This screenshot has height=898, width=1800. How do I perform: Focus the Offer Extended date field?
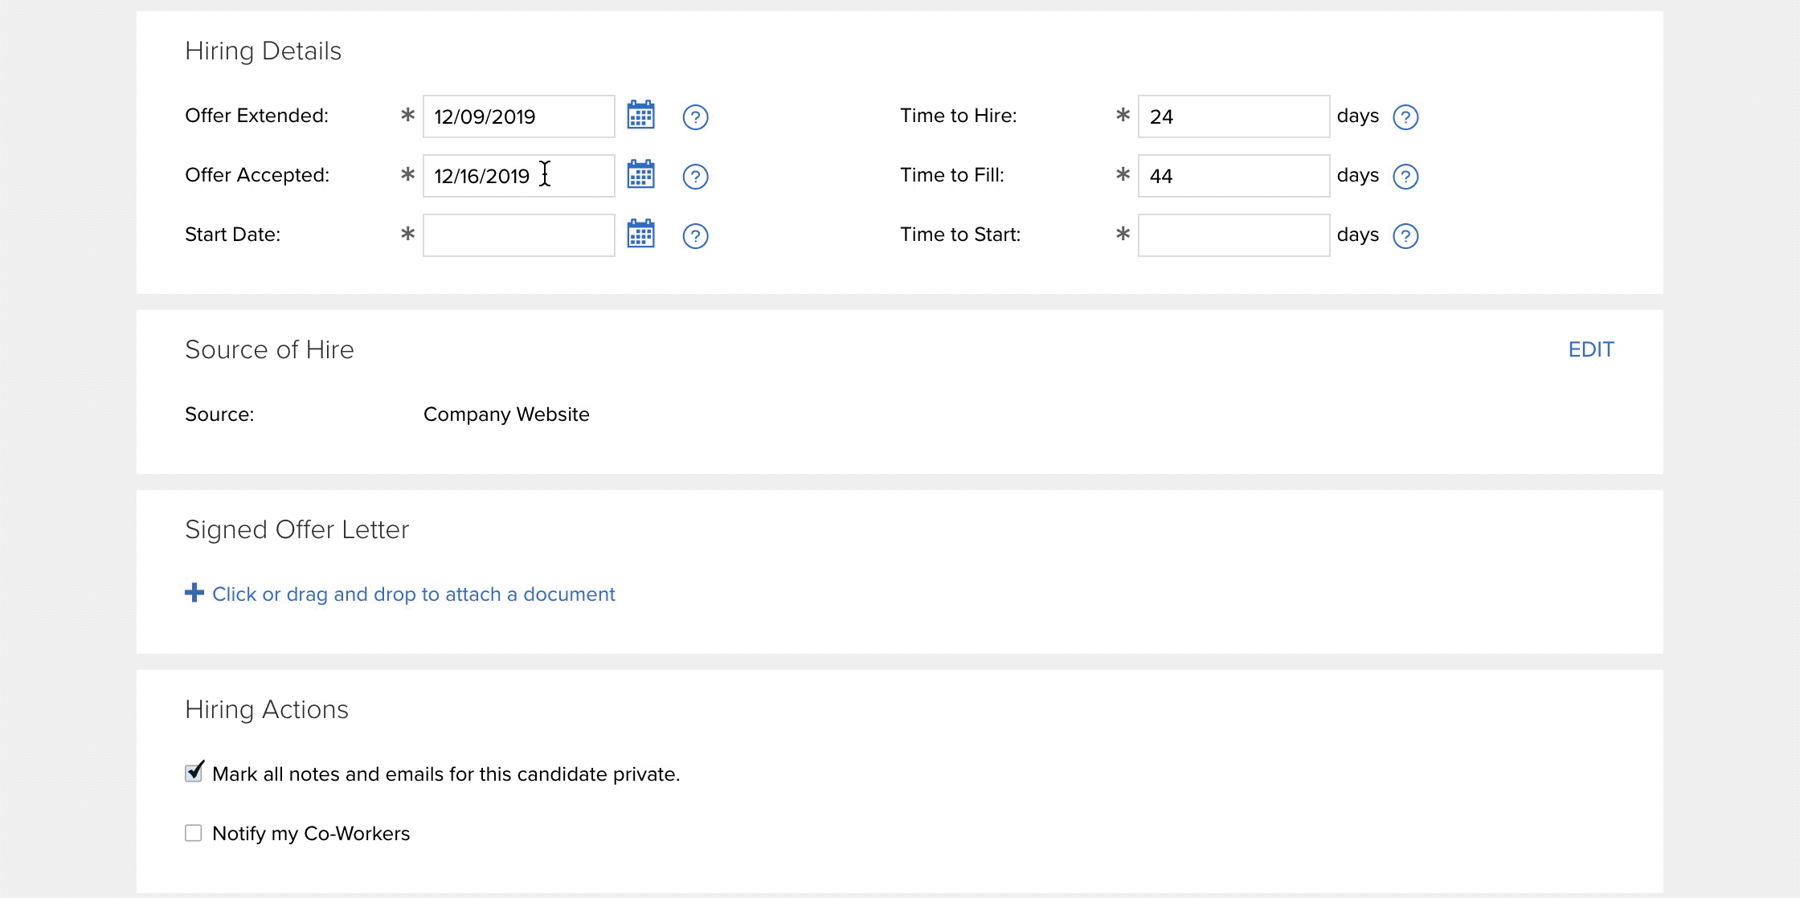tap(519, 116)
